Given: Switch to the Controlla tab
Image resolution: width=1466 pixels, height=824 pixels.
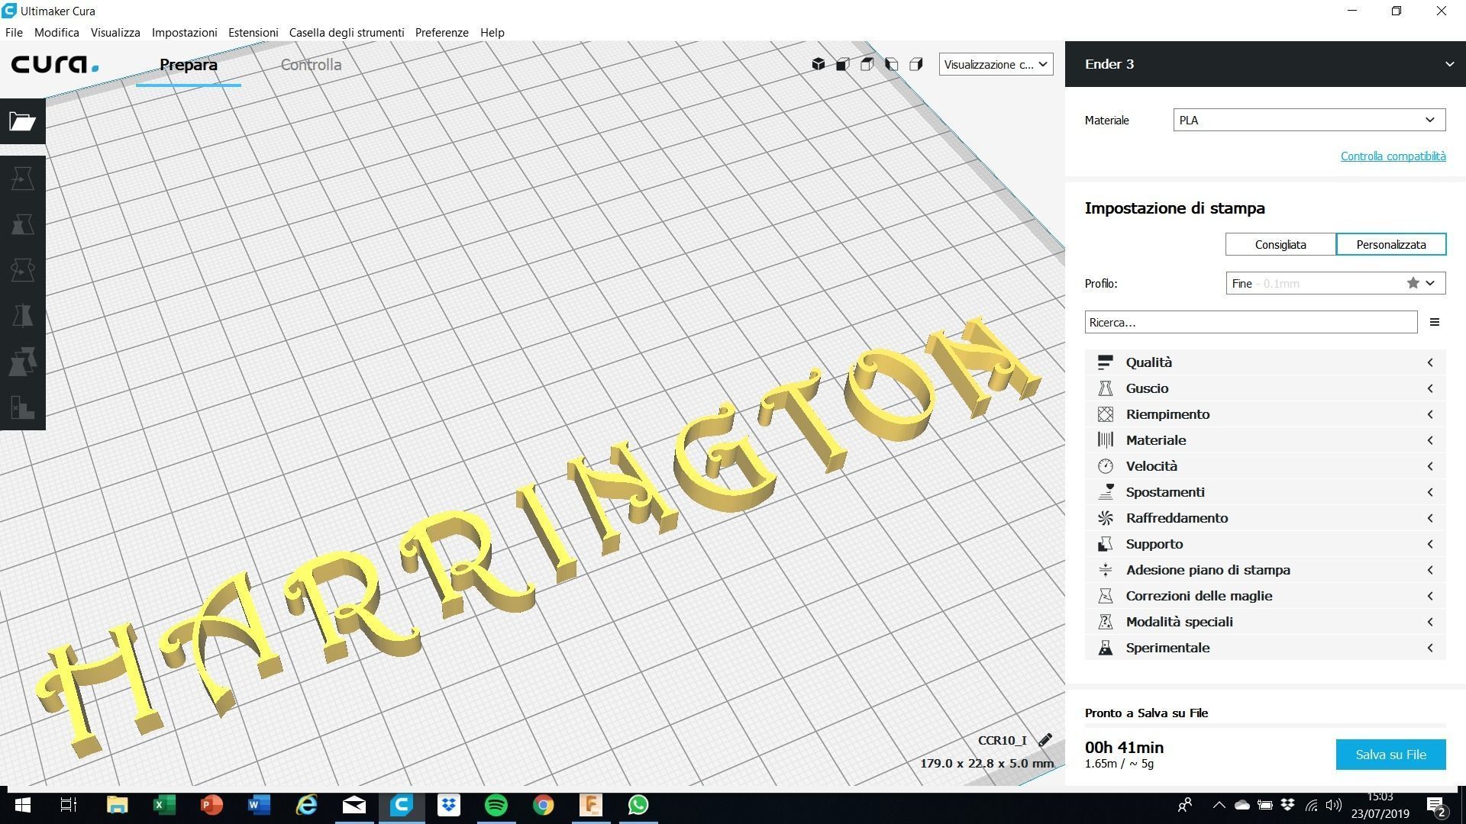Looking at the screenshot, I should click(x=311, y=65).
